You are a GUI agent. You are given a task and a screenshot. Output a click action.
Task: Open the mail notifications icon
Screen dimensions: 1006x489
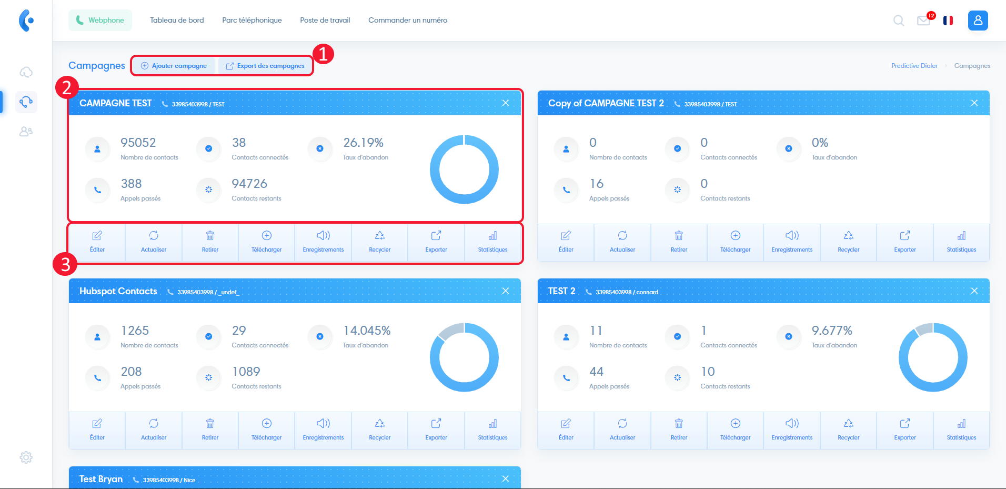pyautogui.click(x=924, y=21)
